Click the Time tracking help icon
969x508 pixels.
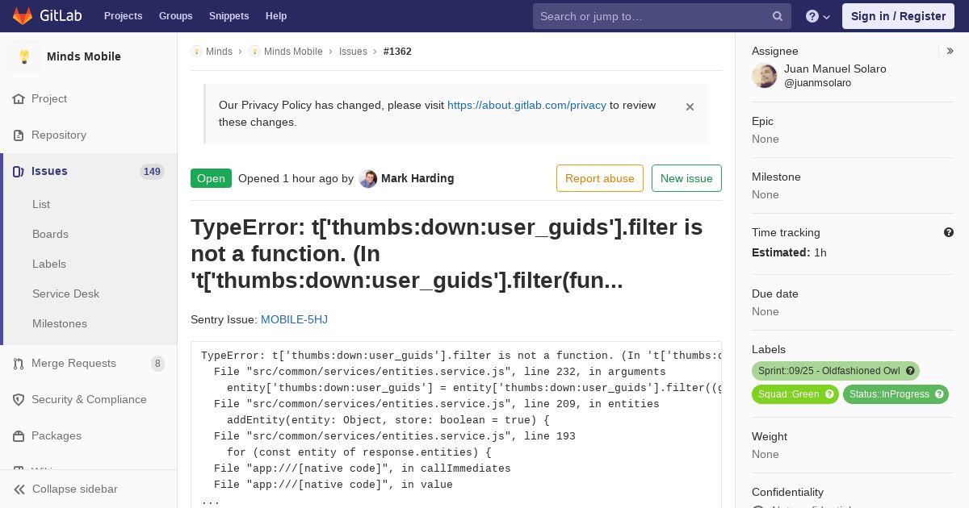949,232
